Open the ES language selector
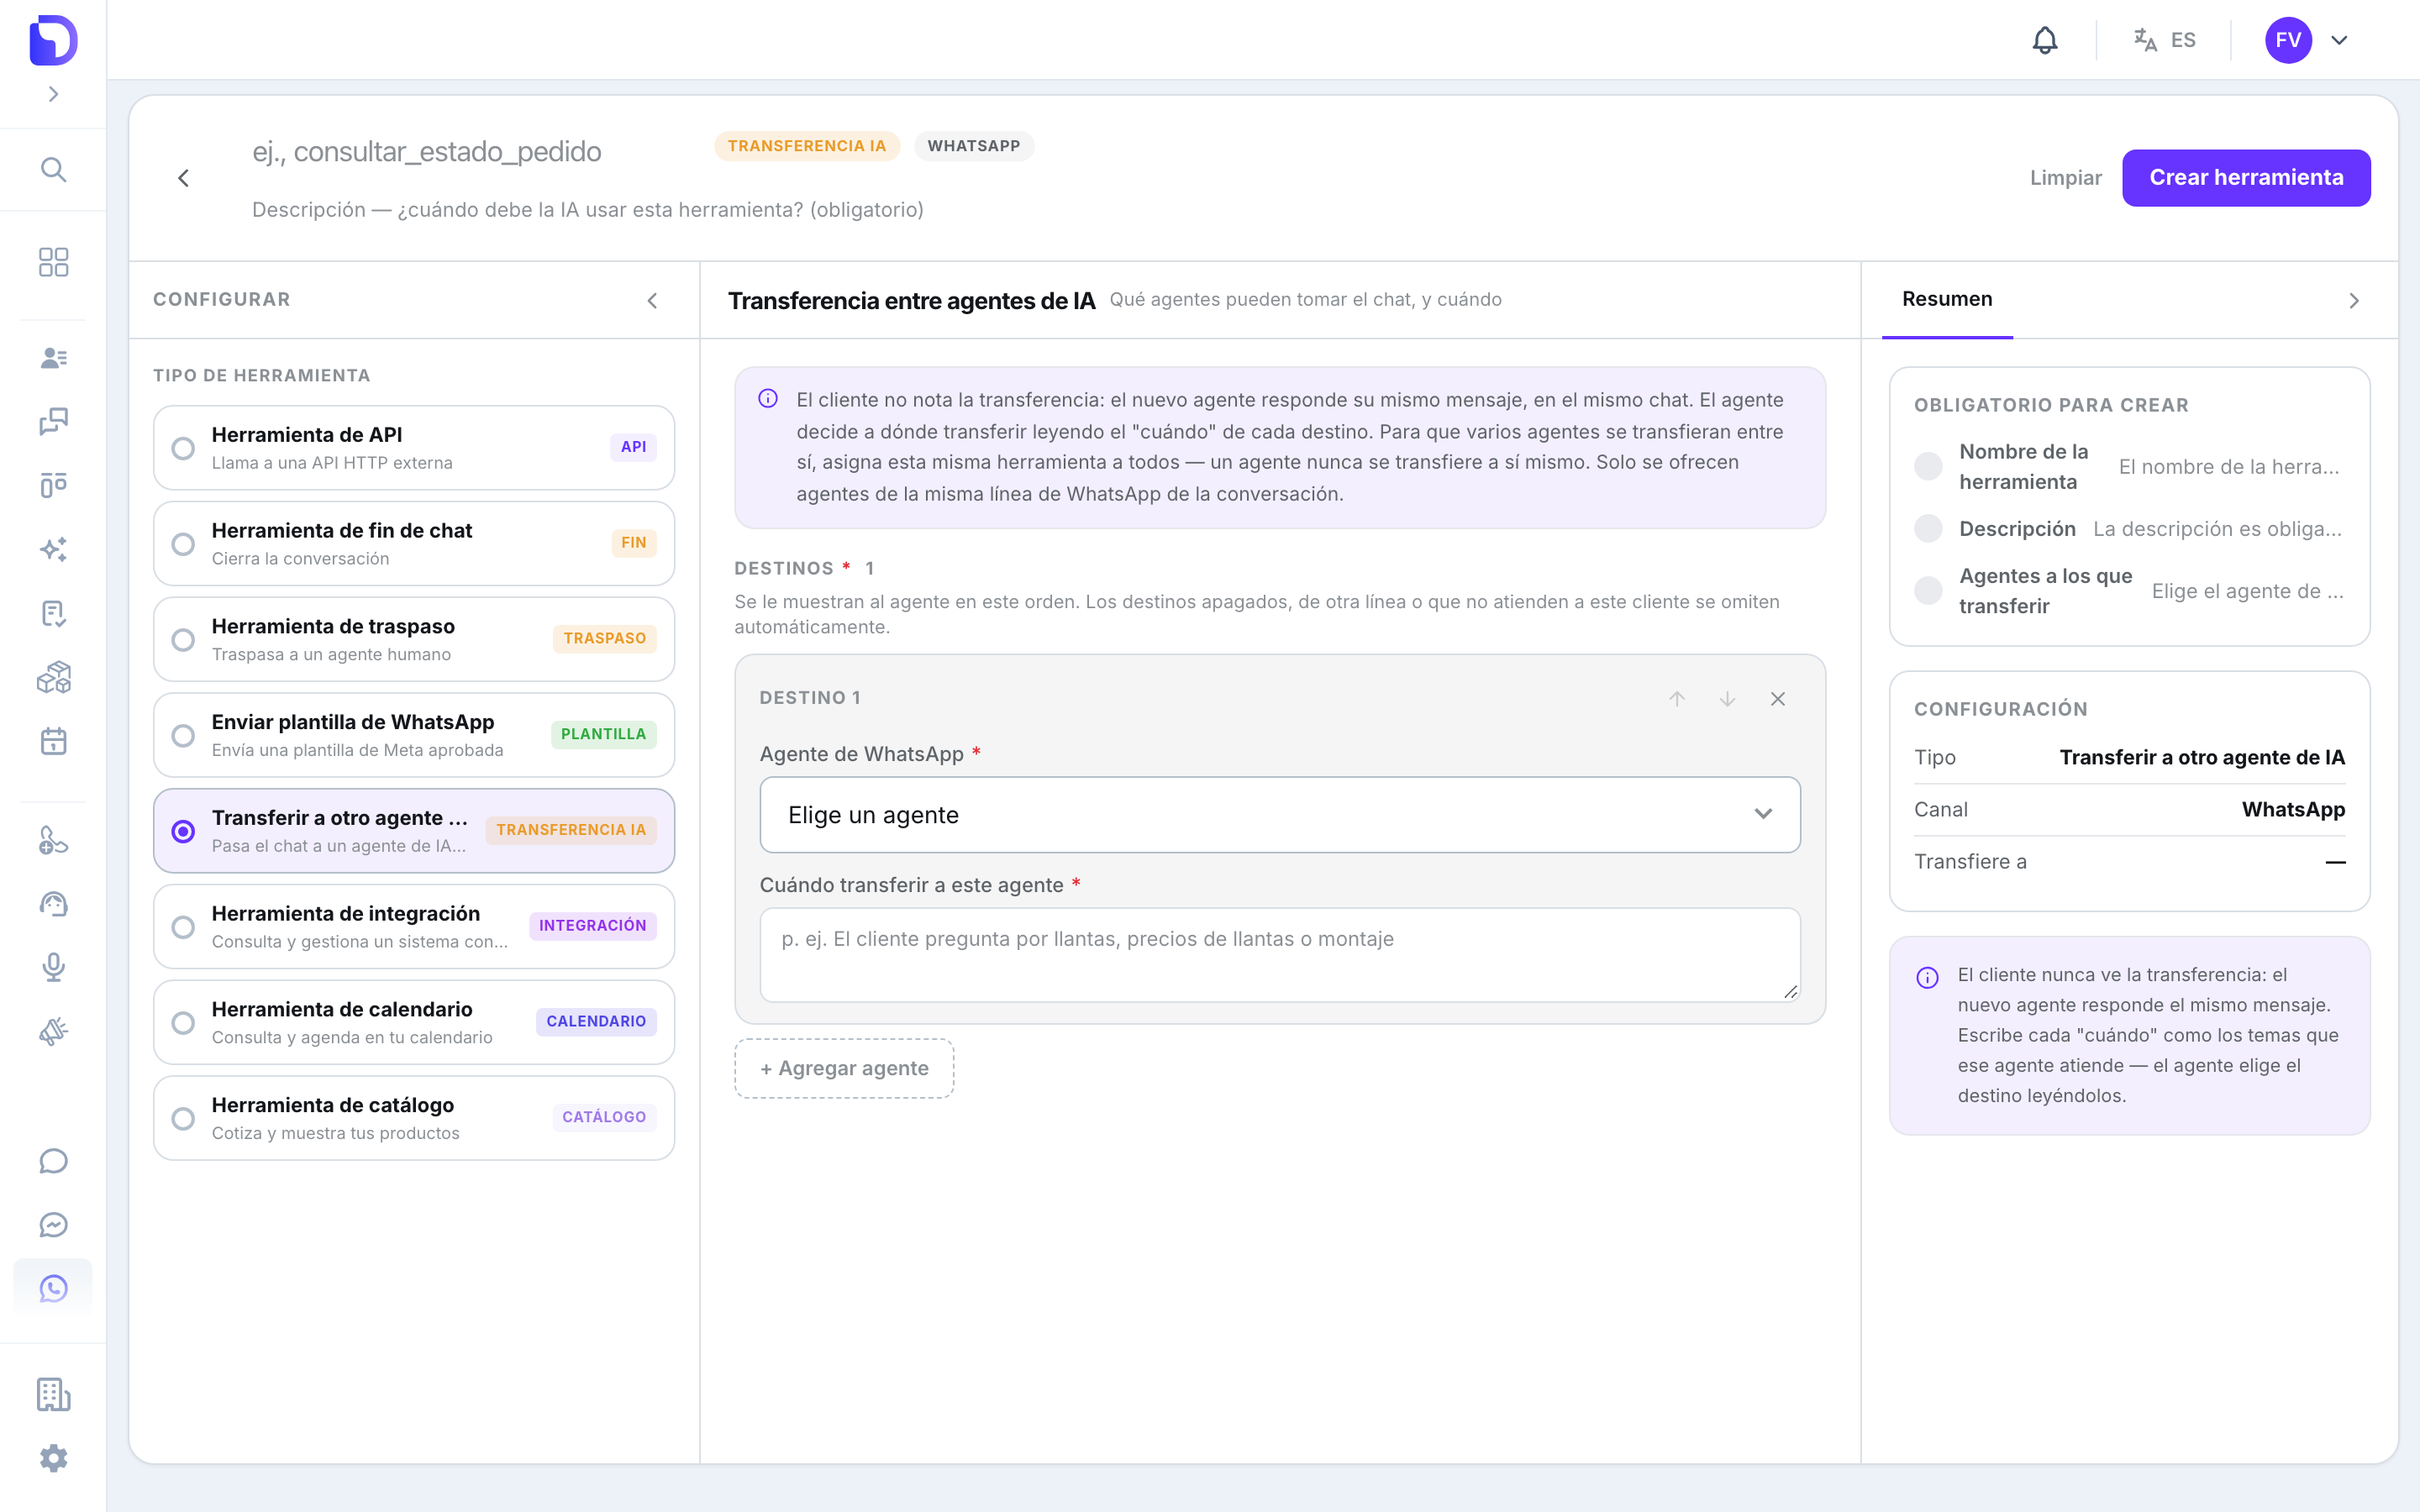The width and height of the screenshot is (2420, 1512). pos(2165,40)
